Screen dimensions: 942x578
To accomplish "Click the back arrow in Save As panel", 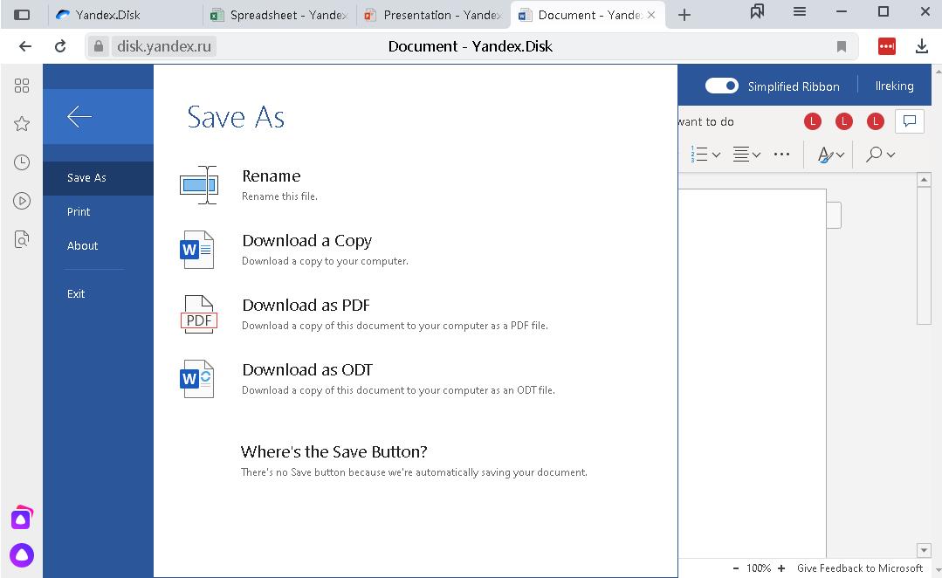I will 79,117.
